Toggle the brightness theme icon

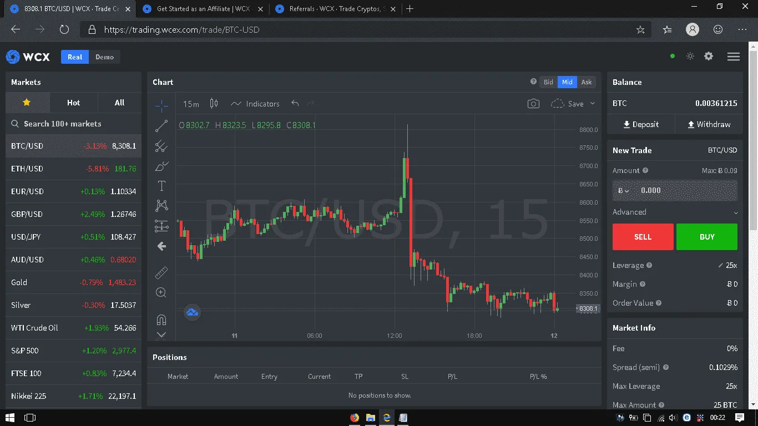[x=690, y=56]
